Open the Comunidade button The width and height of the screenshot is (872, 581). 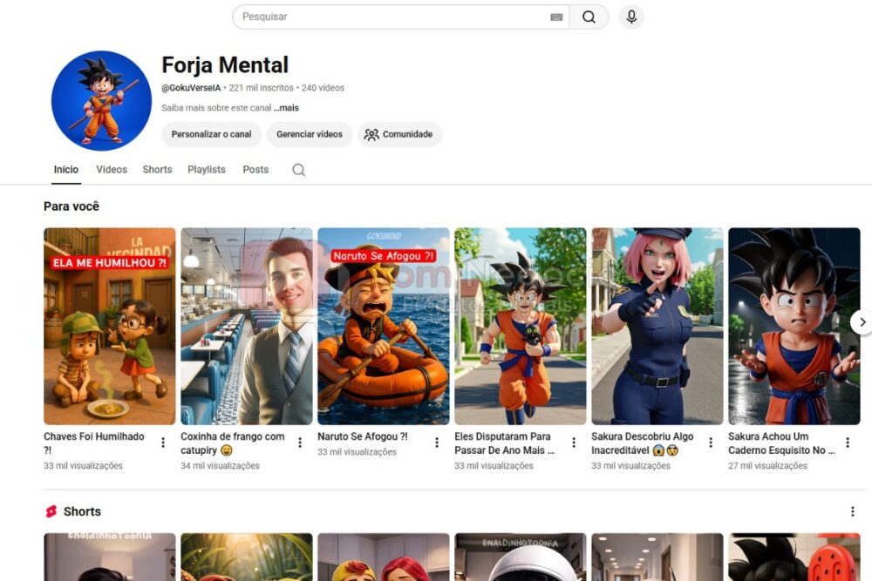400,134
